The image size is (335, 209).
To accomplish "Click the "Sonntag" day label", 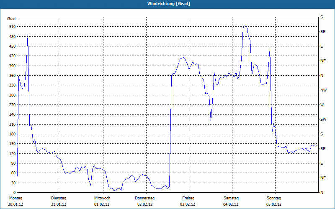I will click(x=274, y=198).
